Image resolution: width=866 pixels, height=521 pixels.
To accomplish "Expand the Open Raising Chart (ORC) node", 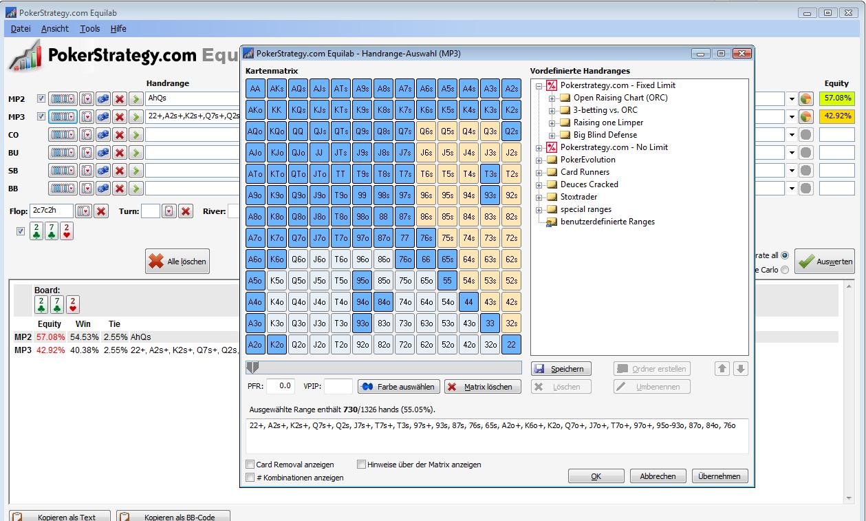I will click(552, 98).
